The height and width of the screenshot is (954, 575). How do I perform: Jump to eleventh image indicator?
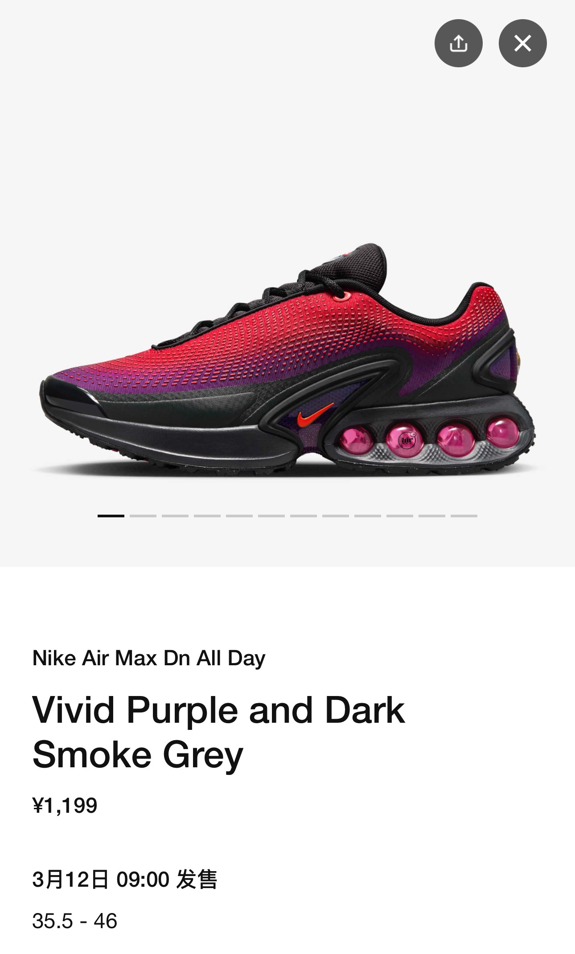(x=432, y=516)
